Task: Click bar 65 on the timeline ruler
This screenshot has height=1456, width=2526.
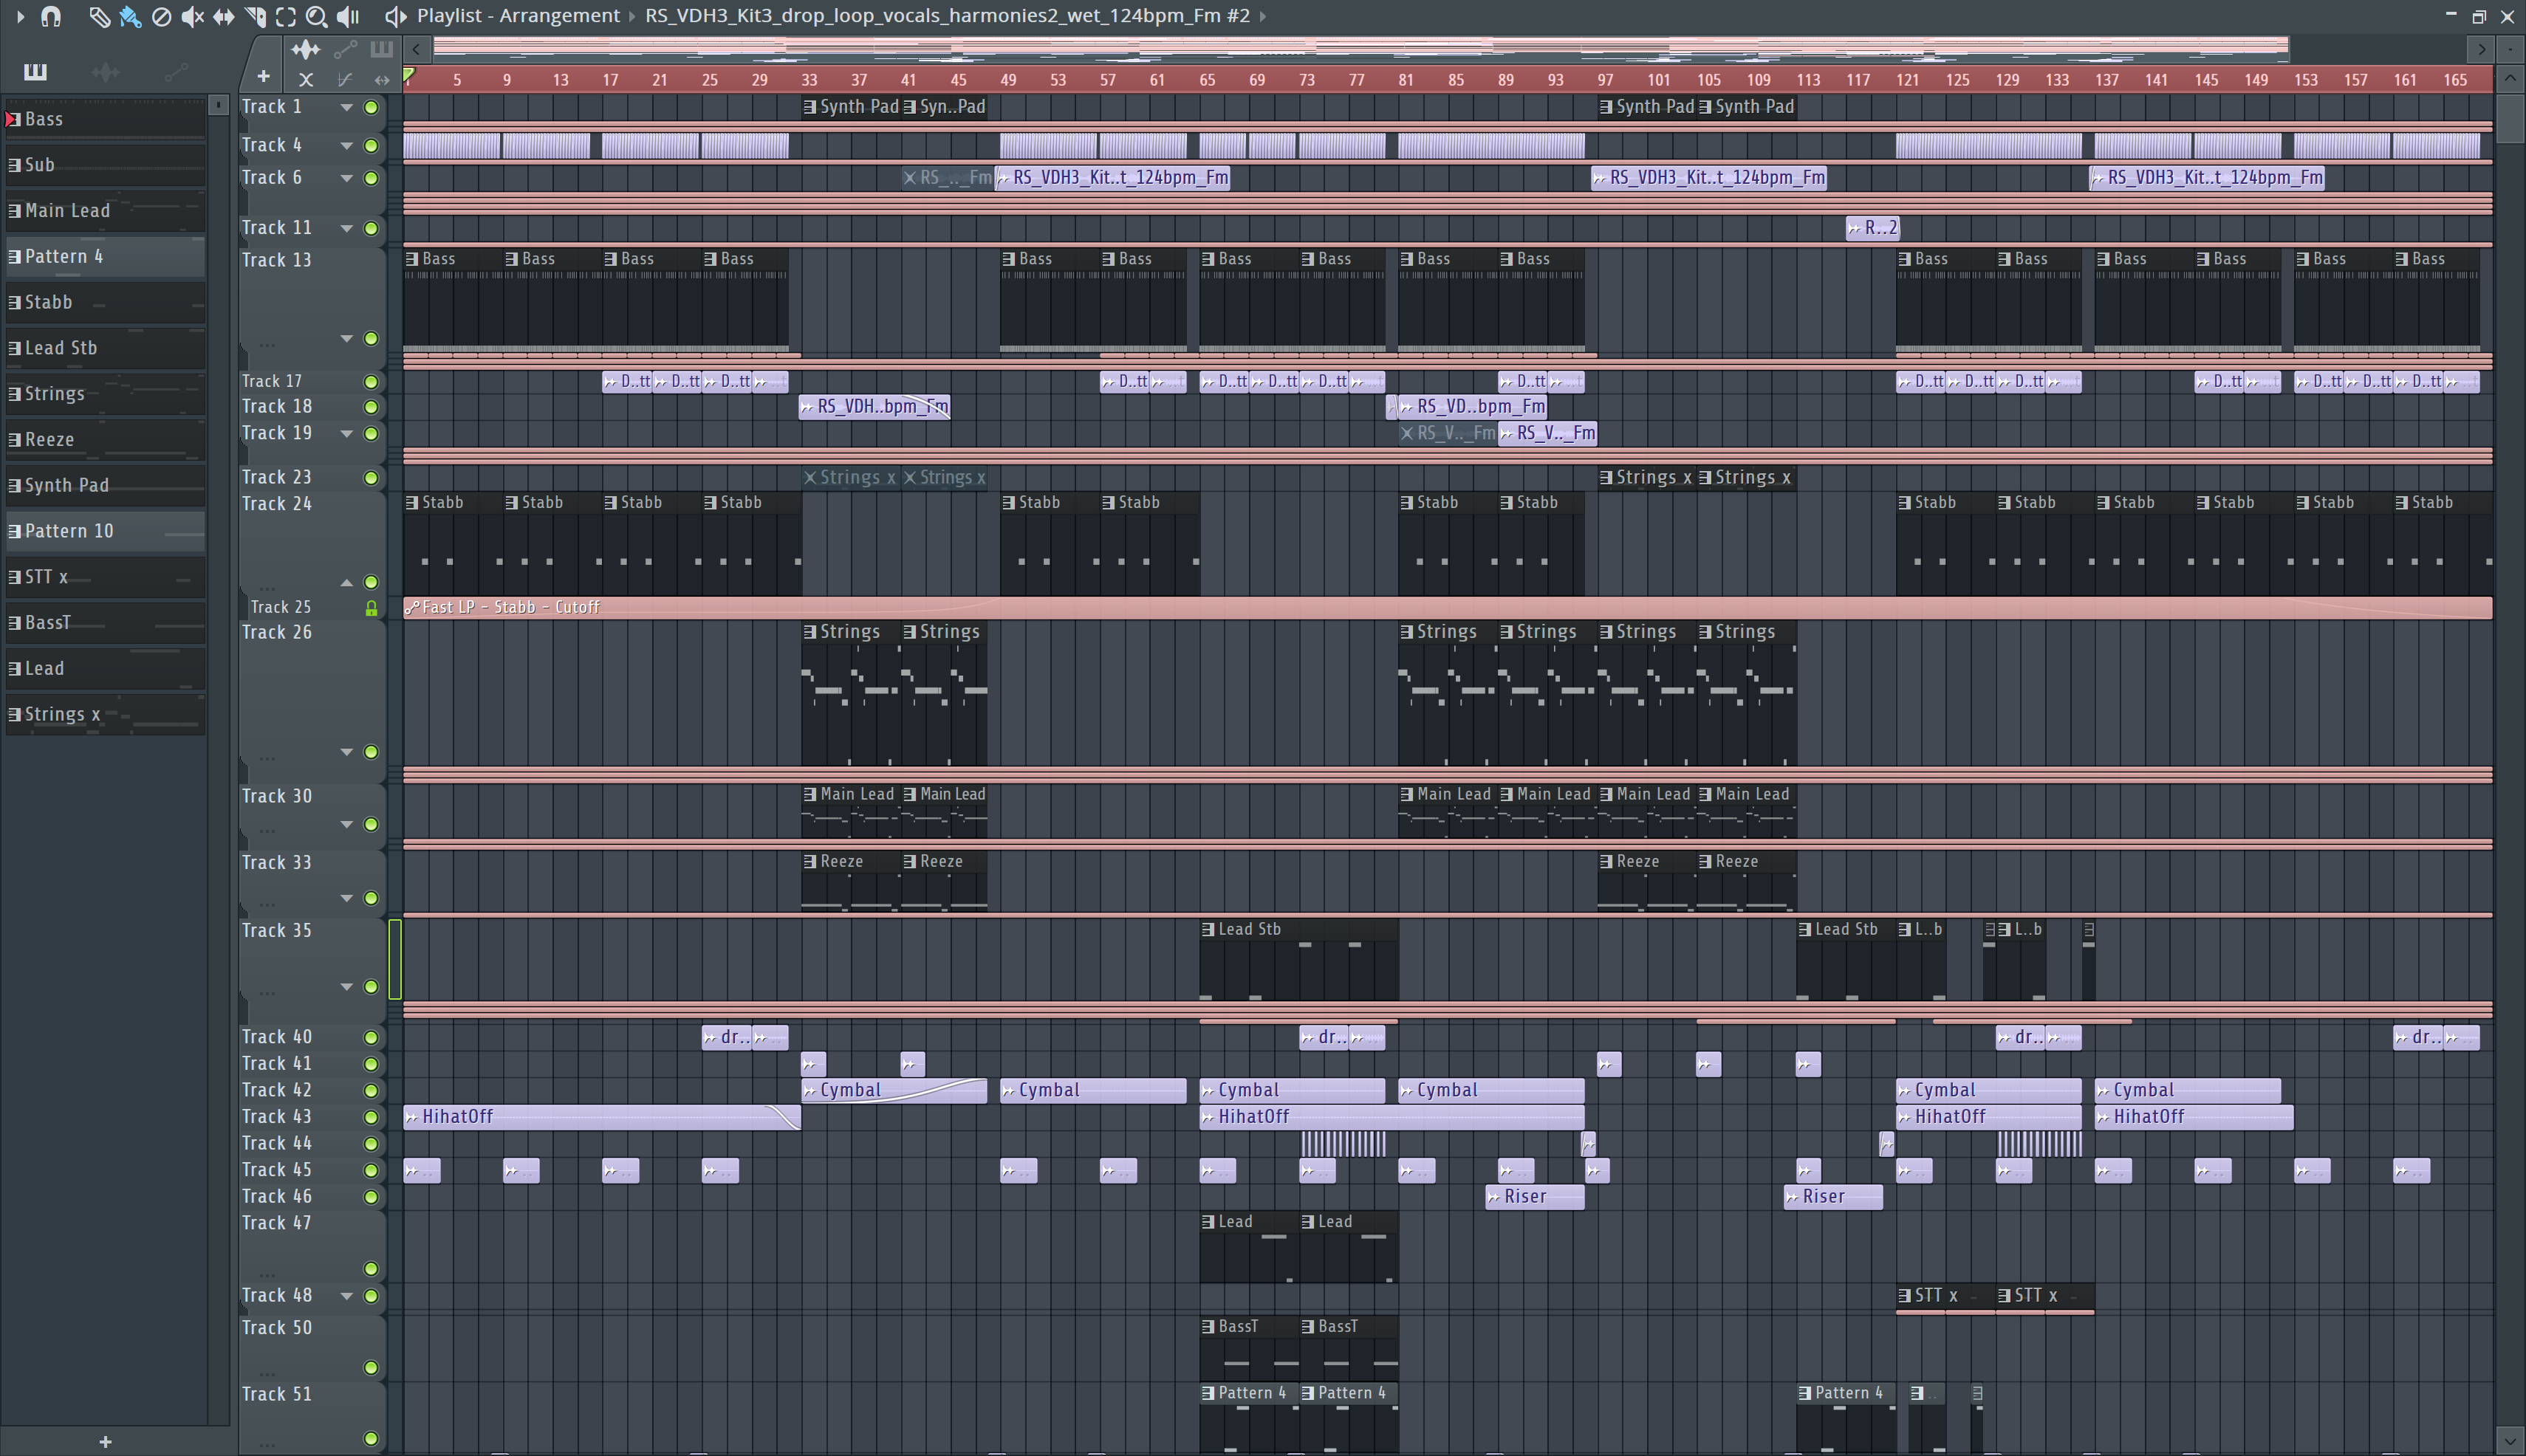Action: [1208, 80]
